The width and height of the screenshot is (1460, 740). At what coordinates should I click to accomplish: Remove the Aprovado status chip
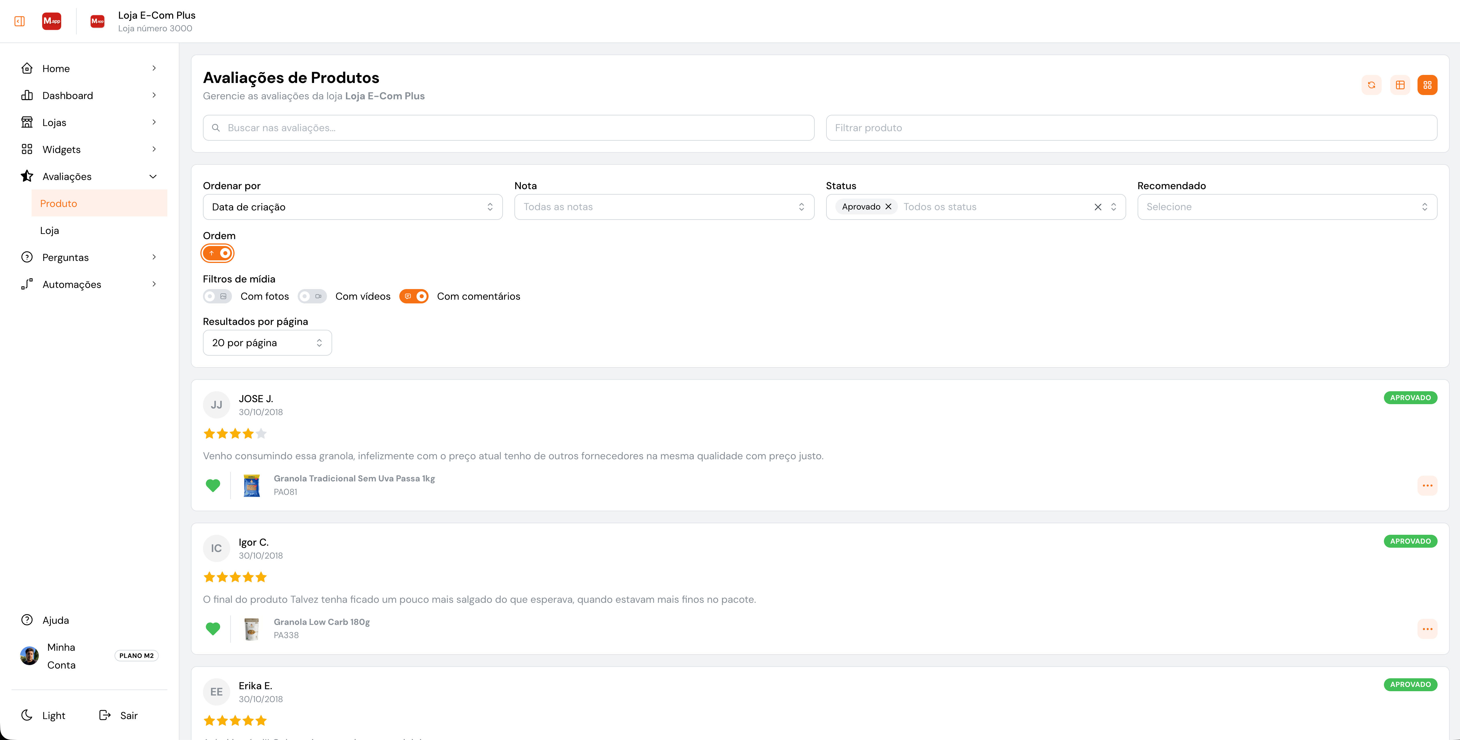click(x=888, y=207)
